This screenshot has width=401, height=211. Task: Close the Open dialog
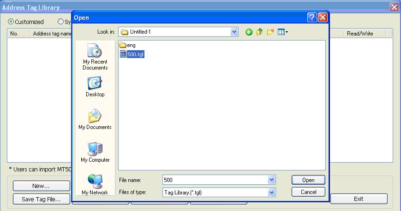click(x=323, y=18)
